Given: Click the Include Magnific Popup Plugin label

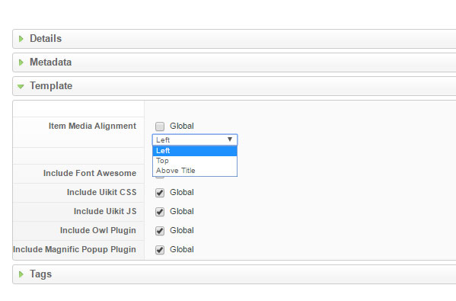Looking at the screenshot, I should [x=75, y=249].
